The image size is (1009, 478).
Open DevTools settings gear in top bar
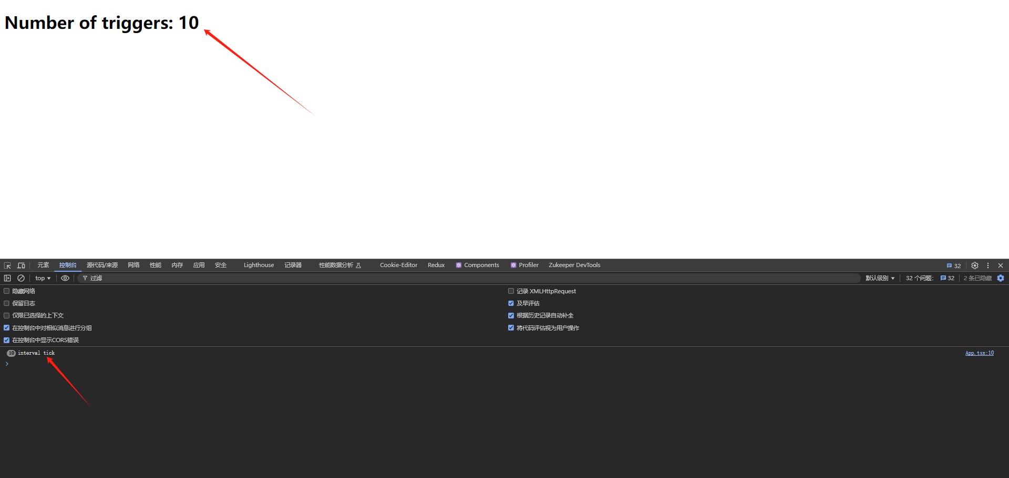975,265
